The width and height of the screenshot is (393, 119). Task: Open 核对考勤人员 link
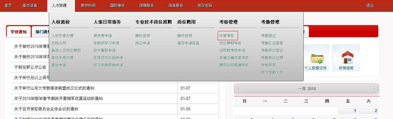[x=272, y=72]
